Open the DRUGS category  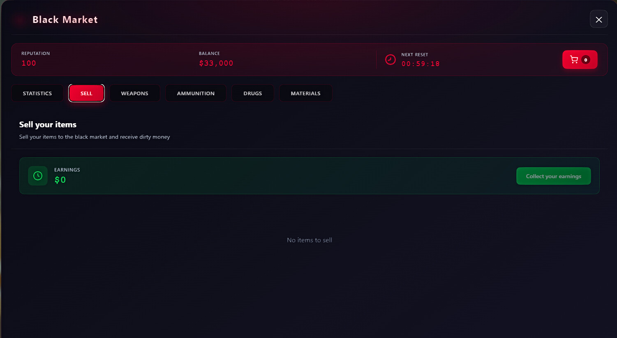[252, 93]
